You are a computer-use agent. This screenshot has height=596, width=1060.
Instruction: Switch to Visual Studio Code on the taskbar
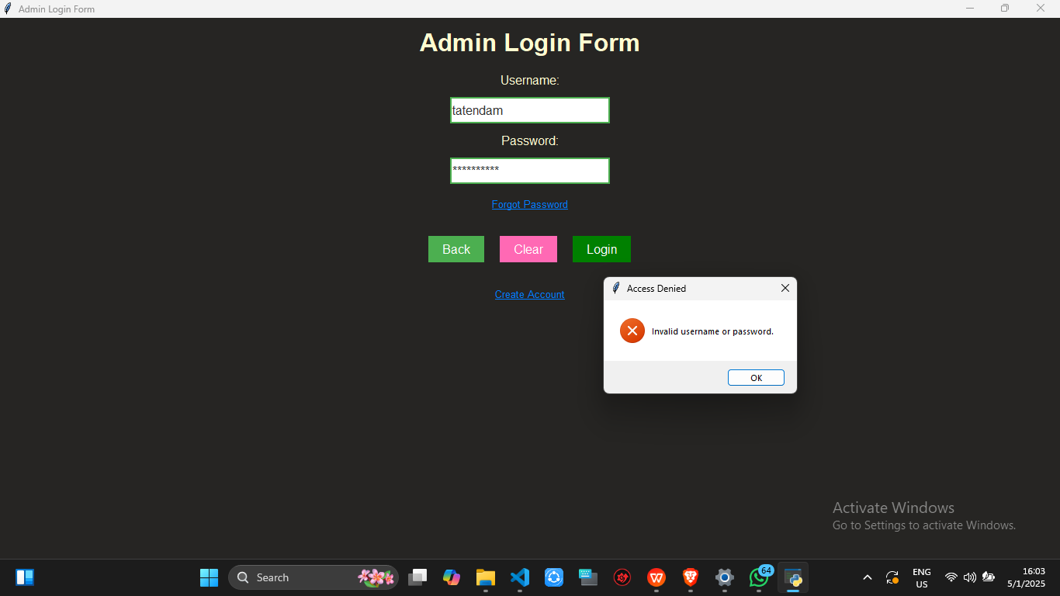(x=520, y=577)
